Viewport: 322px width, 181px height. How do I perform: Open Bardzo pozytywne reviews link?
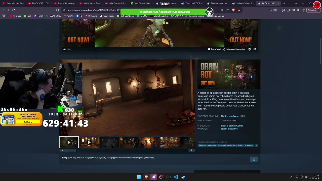tap(230, 116)
